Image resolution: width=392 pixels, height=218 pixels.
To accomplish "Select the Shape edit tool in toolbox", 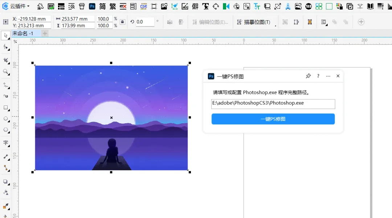I will click(6, 47).
